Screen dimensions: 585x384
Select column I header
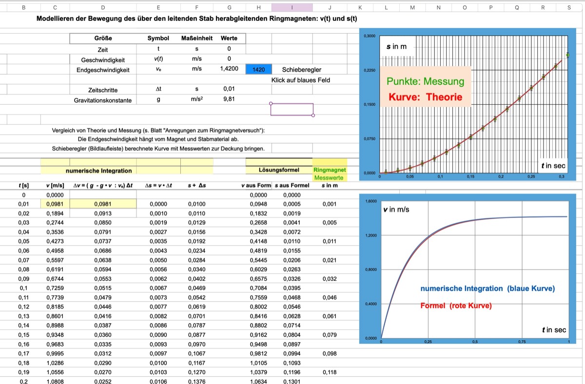pos(292,7)
